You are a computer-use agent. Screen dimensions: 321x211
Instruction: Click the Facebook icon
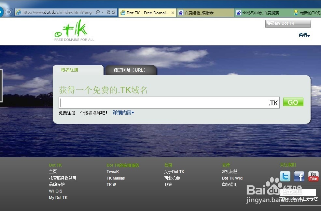(x=299, y=176)
